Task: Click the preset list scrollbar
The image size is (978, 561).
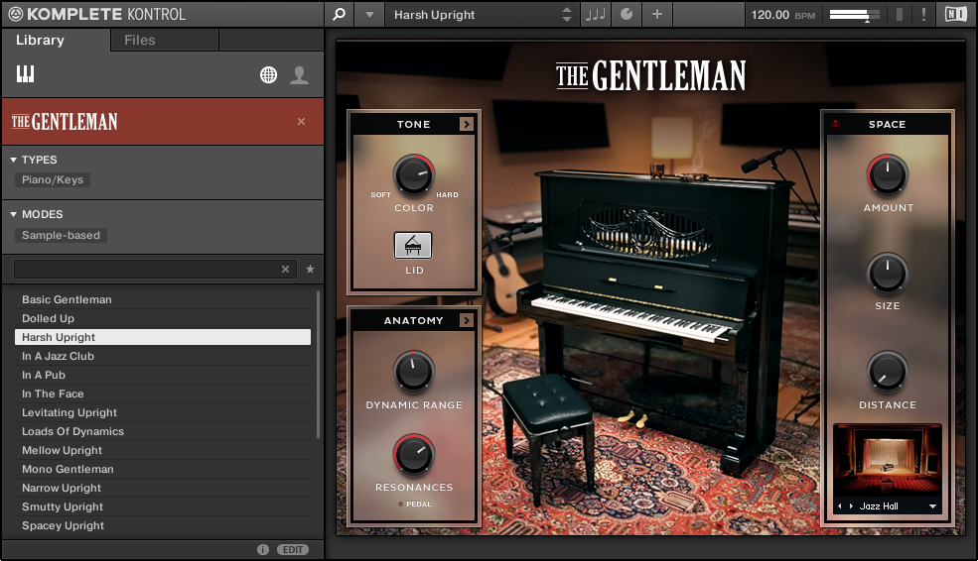Action: (318, 365)
